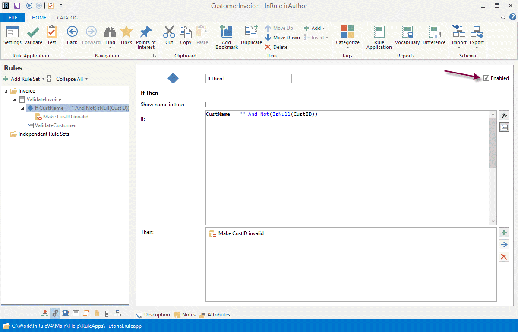Check the Show name in tree box
Image resolution: width=518 pixels, height=332 pixels.
[208, 104]
